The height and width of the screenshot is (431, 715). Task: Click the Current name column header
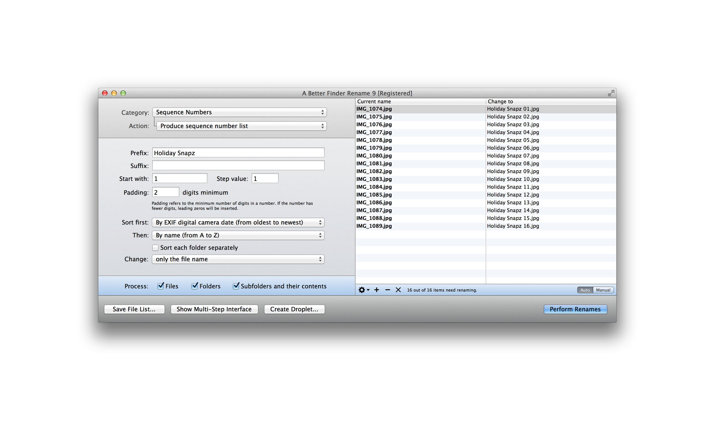coord(420,102)
